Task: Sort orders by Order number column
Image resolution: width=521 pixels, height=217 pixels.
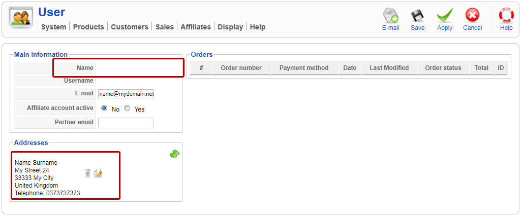Action: tap(241, 68)
